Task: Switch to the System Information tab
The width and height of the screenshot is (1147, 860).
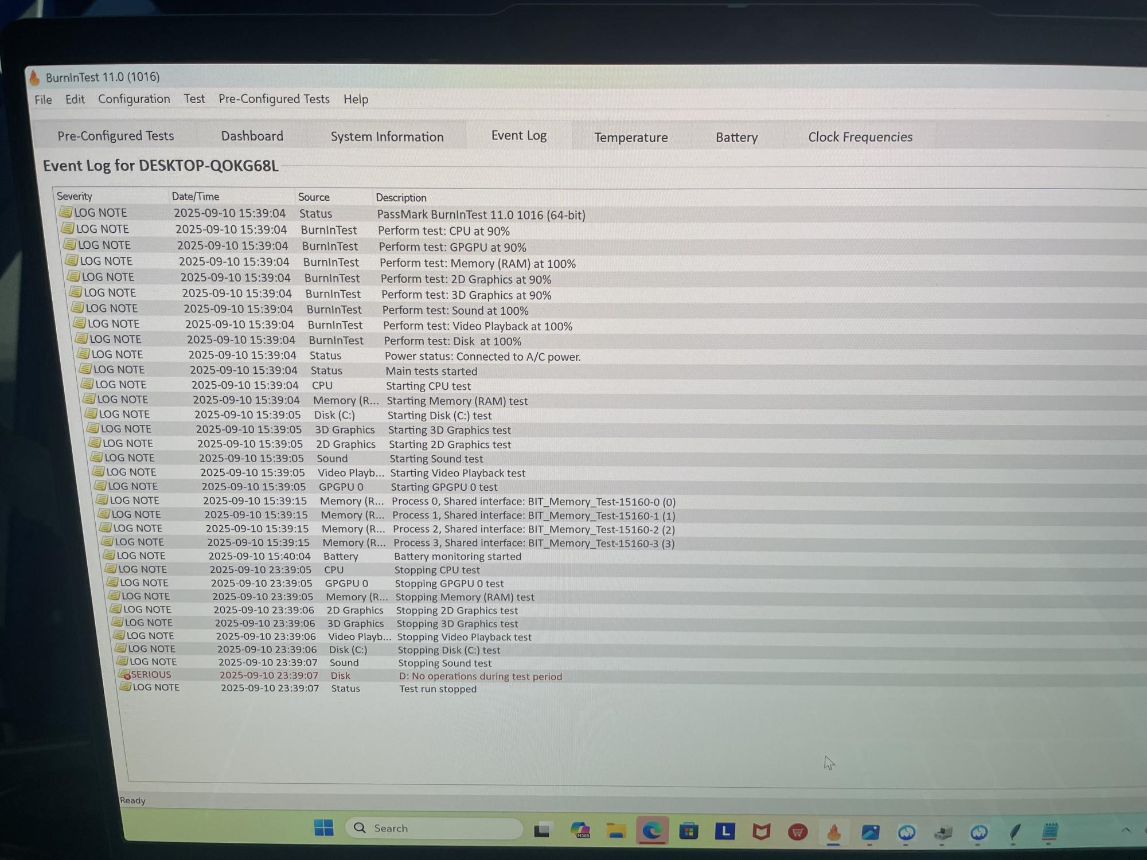Action: pos(387,136)
